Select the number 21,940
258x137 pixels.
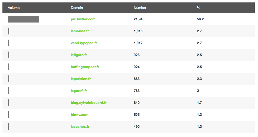139,19
